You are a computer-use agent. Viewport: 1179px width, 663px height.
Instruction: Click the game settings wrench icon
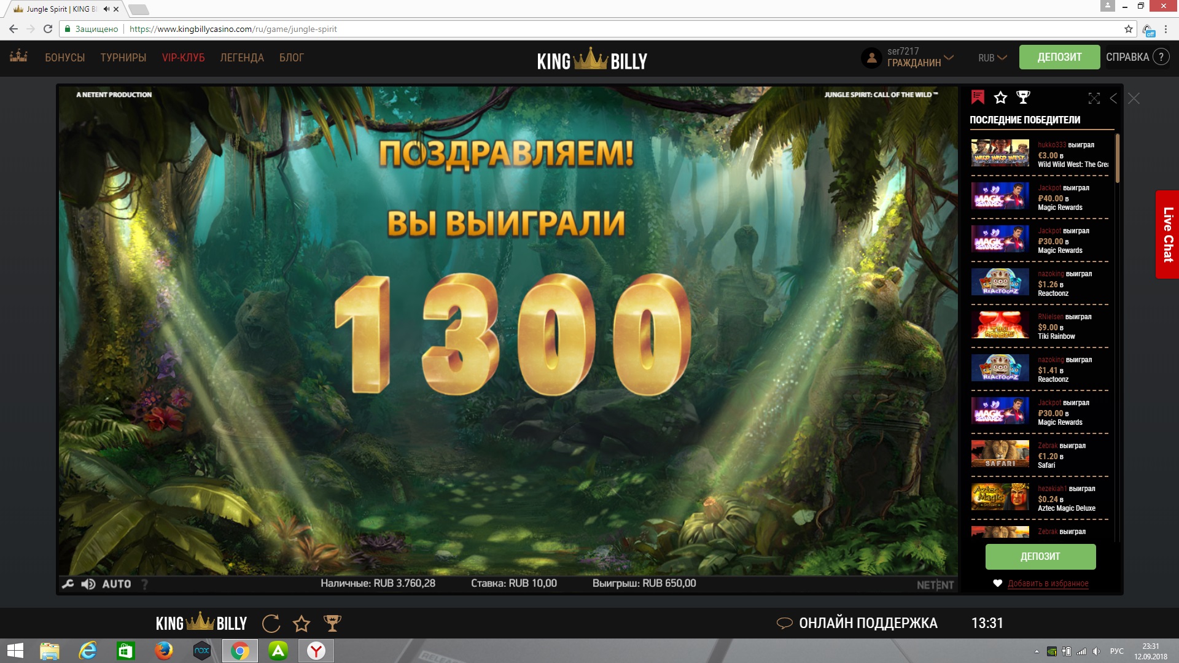pyautogui.click(x=68, y=584)
